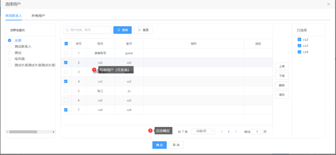336x155 pixels.
Task: Click the 用户名称、账号 search input field
Action: coord(88,30)
